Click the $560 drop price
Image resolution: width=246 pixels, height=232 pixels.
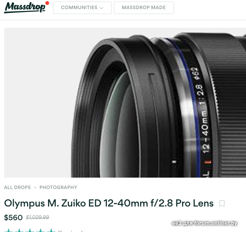coord(13,218)
